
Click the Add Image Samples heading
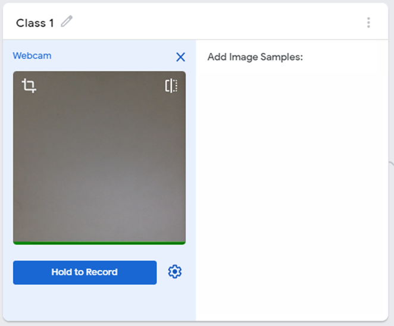255,57
